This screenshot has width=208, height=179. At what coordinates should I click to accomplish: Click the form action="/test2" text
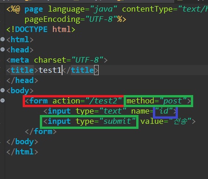click(x=73, y=101)
